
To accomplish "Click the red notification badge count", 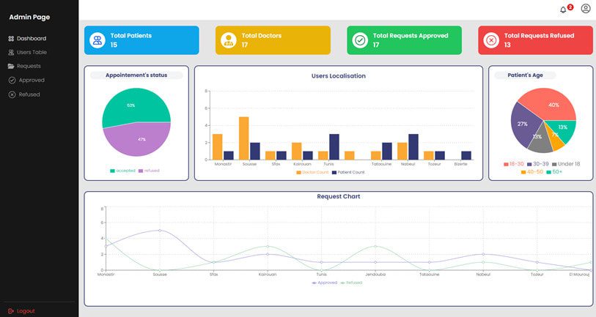I will tap(570, 7).
